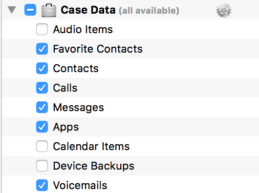259x193 pixels.
Task: Check the Device Backups checkbox
Action: (x=42, y=166)
